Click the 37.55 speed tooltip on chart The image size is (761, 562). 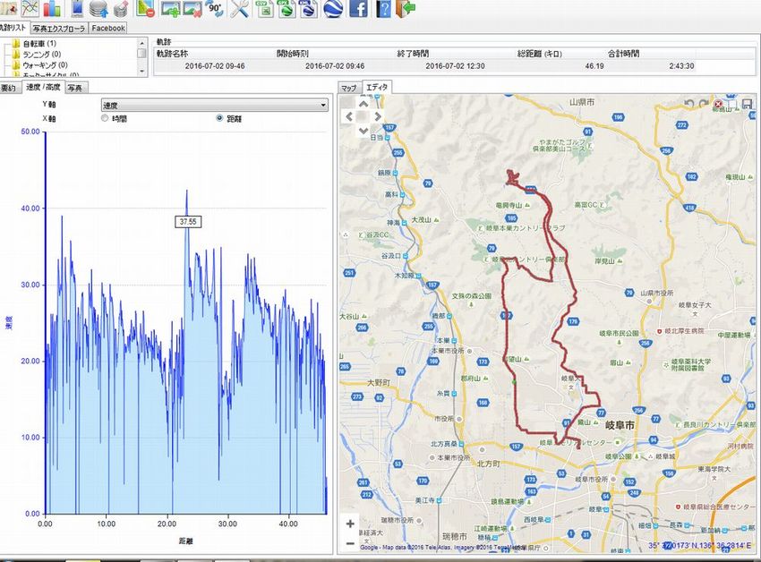(188, 222)
